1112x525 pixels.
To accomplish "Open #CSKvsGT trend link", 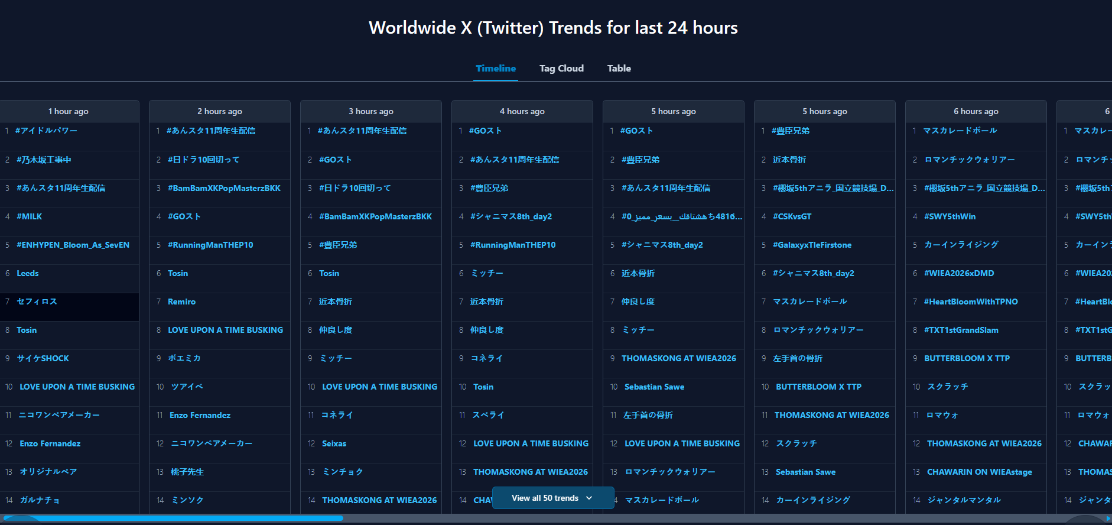I will click(x=792, y=216).
